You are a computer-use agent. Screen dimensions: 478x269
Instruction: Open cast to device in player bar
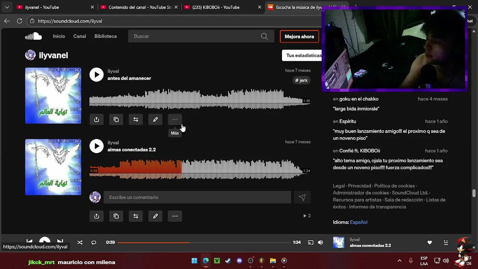point(310,242)
